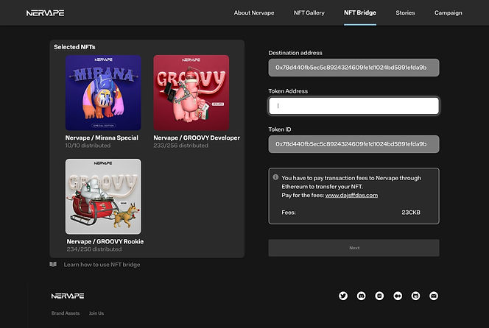Go to About Nervape page
Screen dimensions: 489x328
(254, 13)
